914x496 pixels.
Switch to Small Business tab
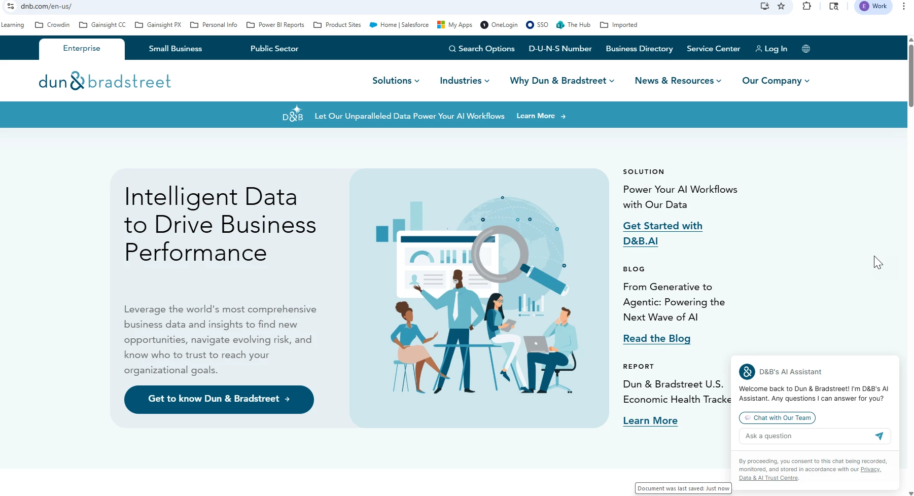(175, 49)
